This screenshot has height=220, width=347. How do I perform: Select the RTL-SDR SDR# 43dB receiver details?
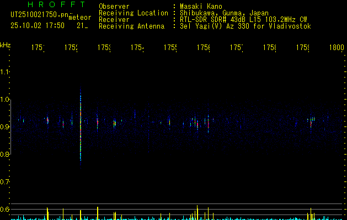(x=243, y=20)
